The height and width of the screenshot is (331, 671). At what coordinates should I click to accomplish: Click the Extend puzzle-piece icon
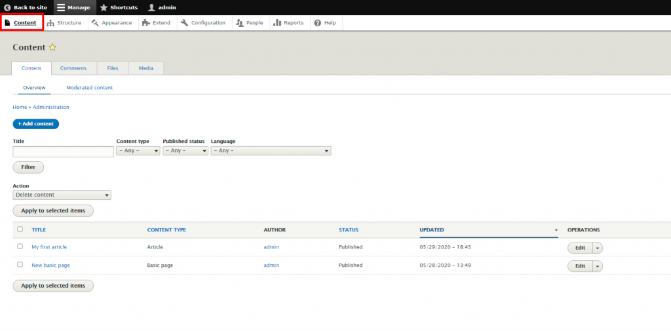pyautogui.click(x=145, y=23)
